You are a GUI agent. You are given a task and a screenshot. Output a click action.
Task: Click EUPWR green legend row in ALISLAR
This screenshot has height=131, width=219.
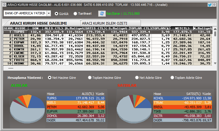click(x=76, y=111)
